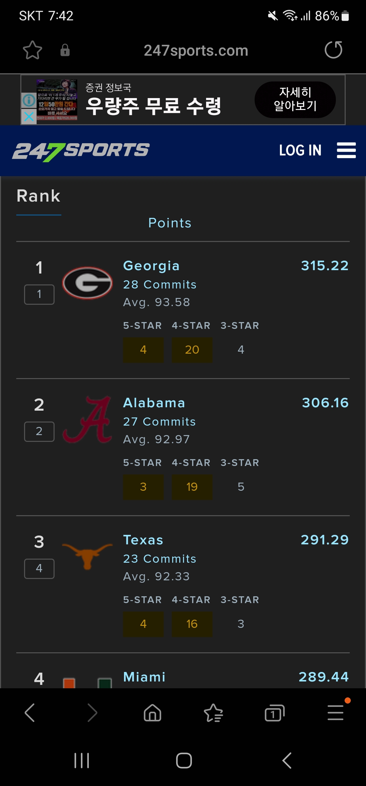
Task: Open the browser tabs switcher
Action: click(274, 712)
